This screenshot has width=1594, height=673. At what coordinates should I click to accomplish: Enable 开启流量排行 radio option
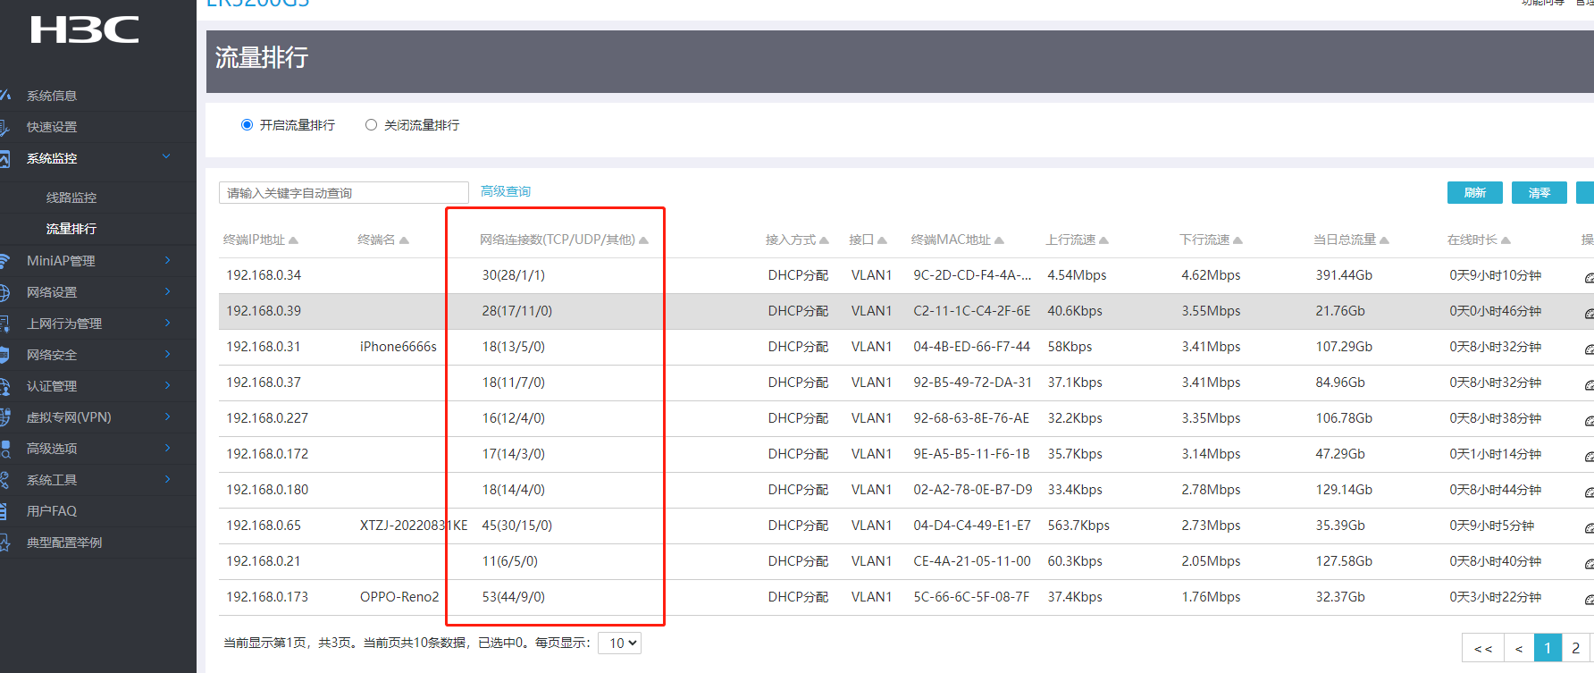(x=247, y=125)
